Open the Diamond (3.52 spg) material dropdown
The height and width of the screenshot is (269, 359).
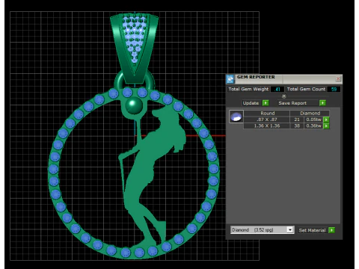tap(289, 229)
